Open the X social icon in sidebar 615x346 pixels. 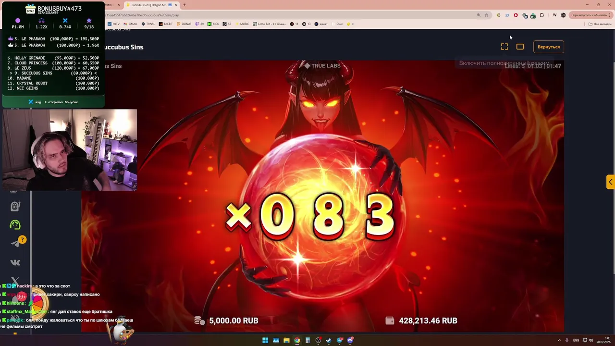coord(15,280)
